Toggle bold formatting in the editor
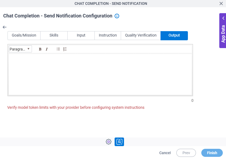226x159 pixels. (x=40, y=49)
